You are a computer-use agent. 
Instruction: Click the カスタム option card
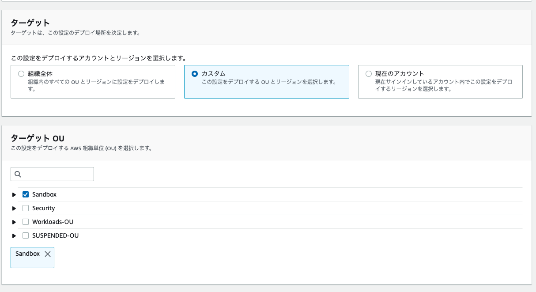tap(266, 82)
